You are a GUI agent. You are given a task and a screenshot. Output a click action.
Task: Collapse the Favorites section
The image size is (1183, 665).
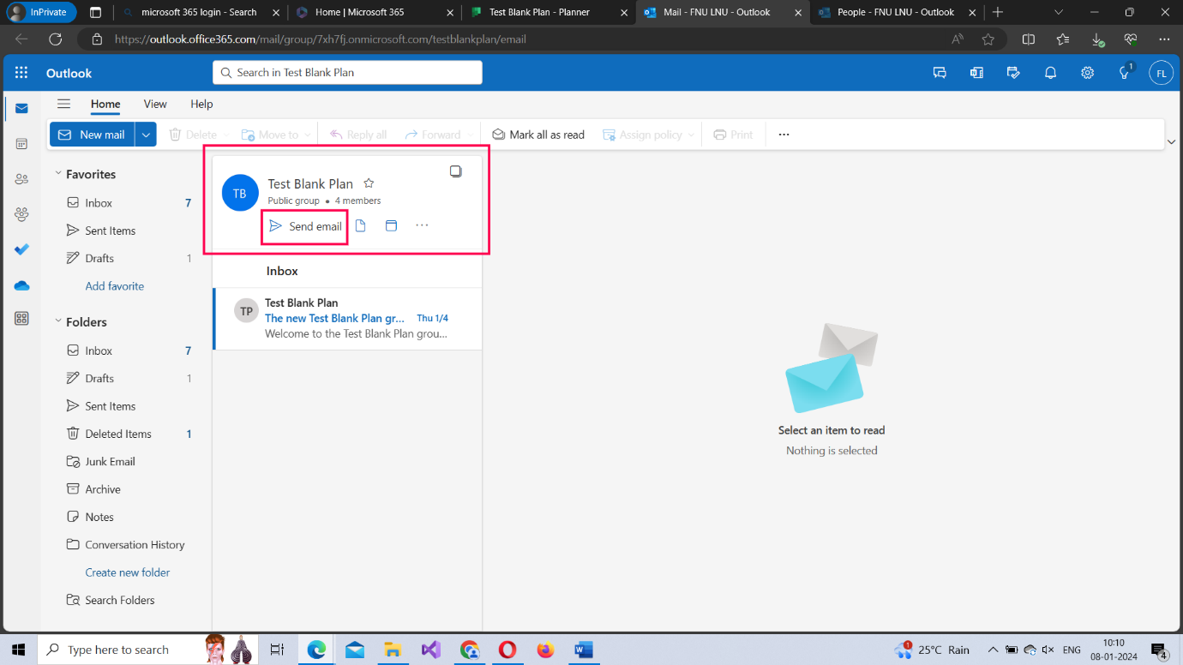(58, 173)
